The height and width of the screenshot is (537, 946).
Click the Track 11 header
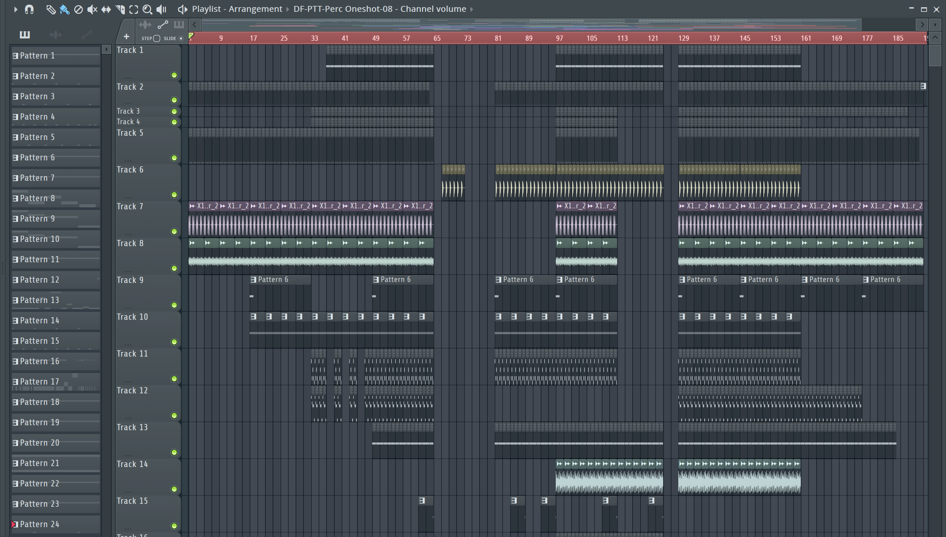click(148, 367)
